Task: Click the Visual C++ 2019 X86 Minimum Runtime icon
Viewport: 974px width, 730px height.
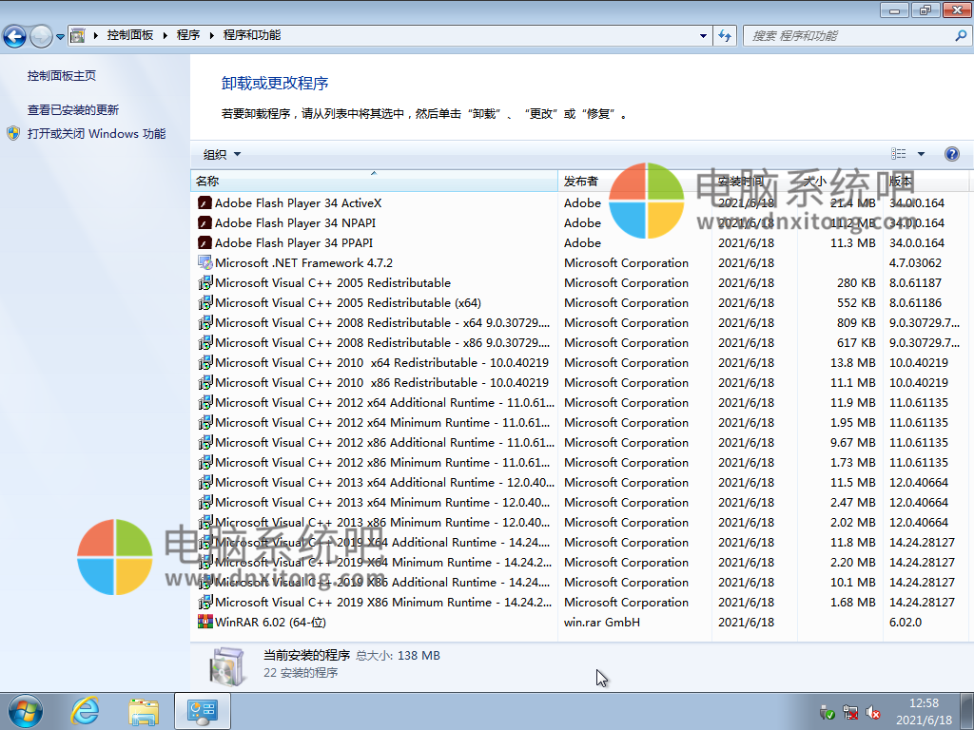Action: click(205, 602)
